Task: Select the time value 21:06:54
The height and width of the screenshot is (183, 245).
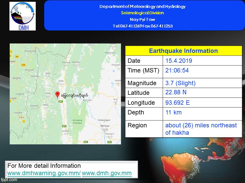Action: (x=177, y=70)
